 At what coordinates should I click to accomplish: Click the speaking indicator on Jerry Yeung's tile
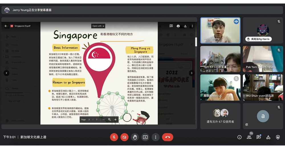tap(236, 21)
